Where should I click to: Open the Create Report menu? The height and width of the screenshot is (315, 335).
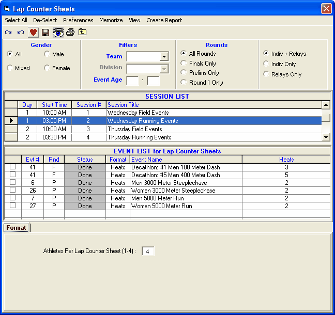164,20
